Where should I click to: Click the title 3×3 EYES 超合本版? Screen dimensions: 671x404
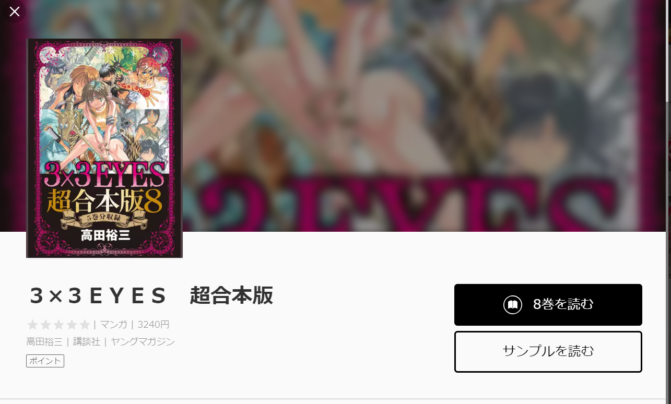click(x=150, y=295)
